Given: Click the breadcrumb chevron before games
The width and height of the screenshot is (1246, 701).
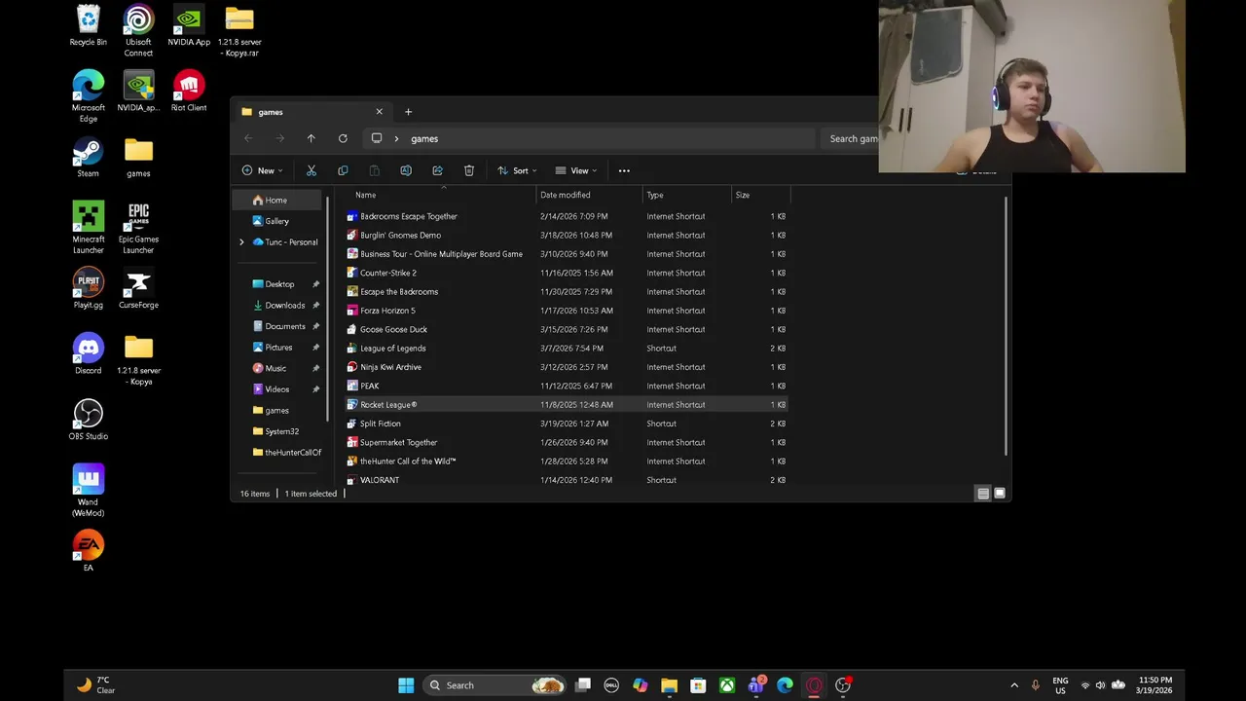Looking at the screenshot, I should pyautogui.click(x=396, y=138).
